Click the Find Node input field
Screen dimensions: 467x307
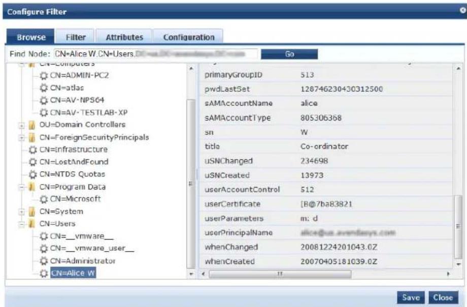point(156,54)
